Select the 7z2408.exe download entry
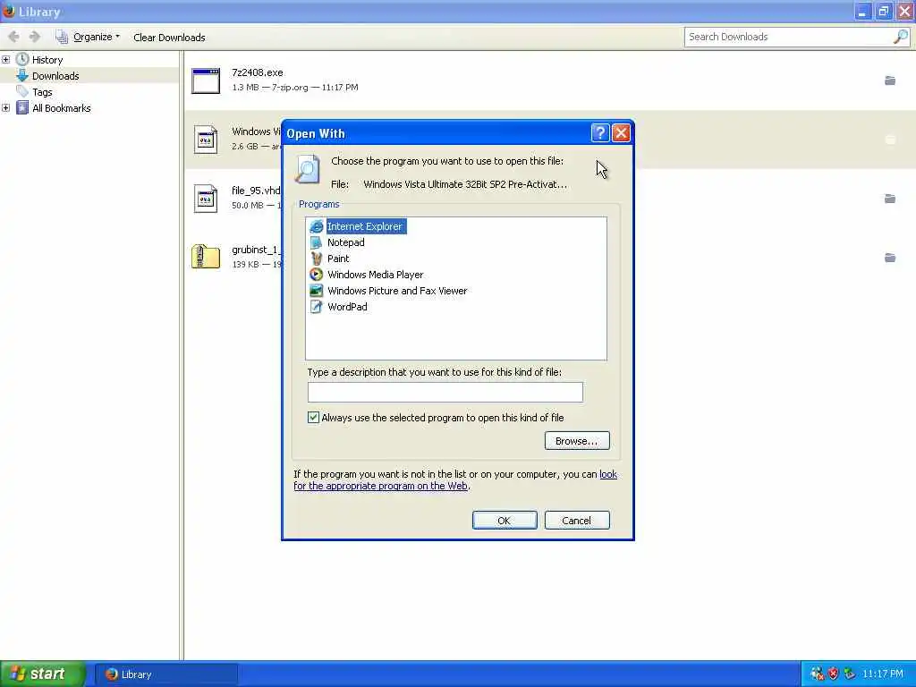 pyautogui.click(x=550, y=80)
